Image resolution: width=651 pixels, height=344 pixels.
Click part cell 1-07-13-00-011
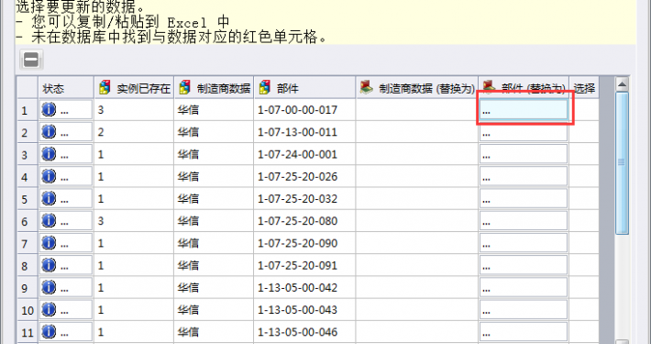[304, 132]
